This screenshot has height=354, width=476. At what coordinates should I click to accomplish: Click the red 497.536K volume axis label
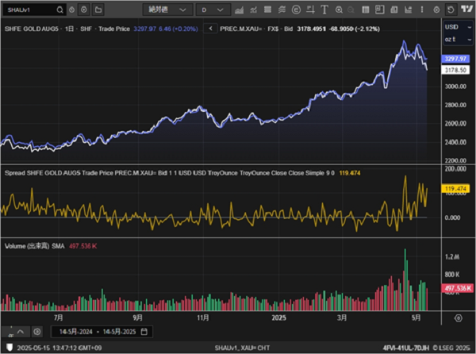tap(457, 288)
